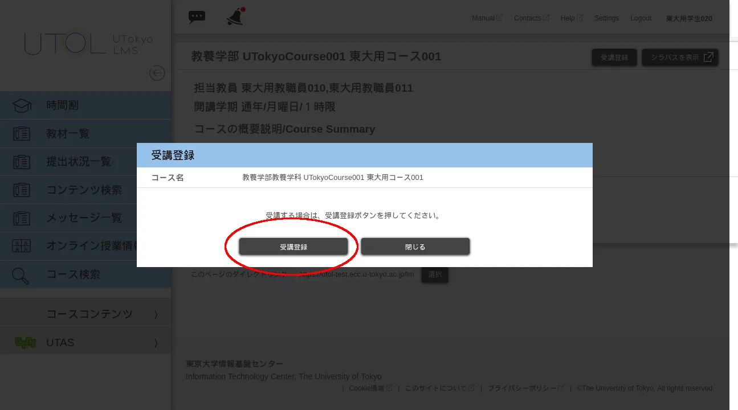Screen dimensions: 738x410
Task: Click the UTAS green icon in sidebar
Action: [x=25, y=342]
